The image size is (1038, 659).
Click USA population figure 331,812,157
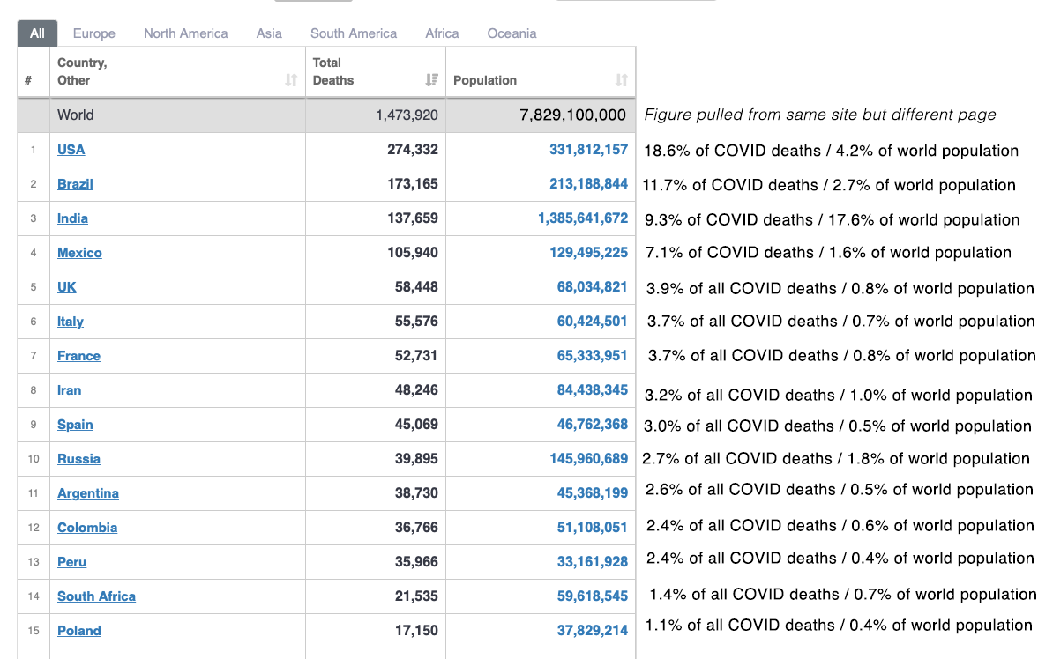click(x=588, y=150)
